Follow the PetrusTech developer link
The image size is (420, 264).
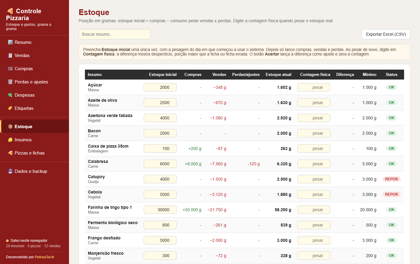click(44, 257)
